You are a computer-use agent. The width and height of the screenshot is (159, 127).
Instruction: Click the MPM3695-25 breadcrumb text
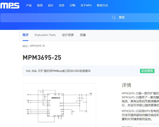tap(38, 46)
